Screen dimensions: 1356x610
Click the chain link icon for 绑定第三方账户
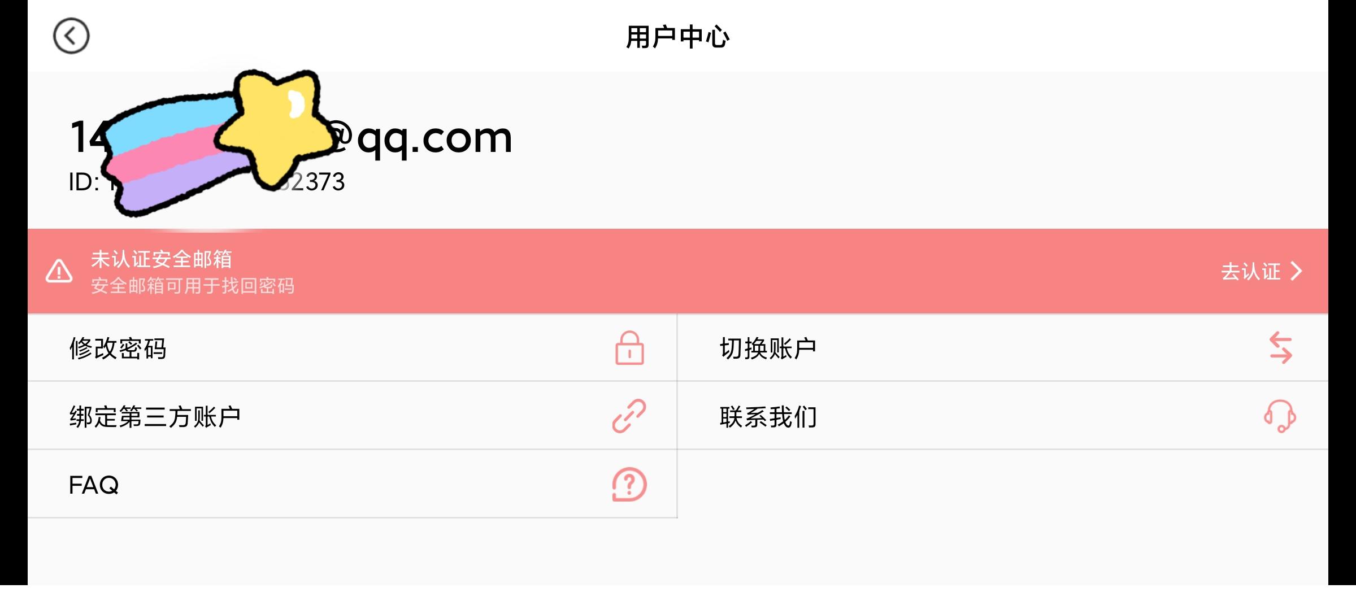(629, 416)
